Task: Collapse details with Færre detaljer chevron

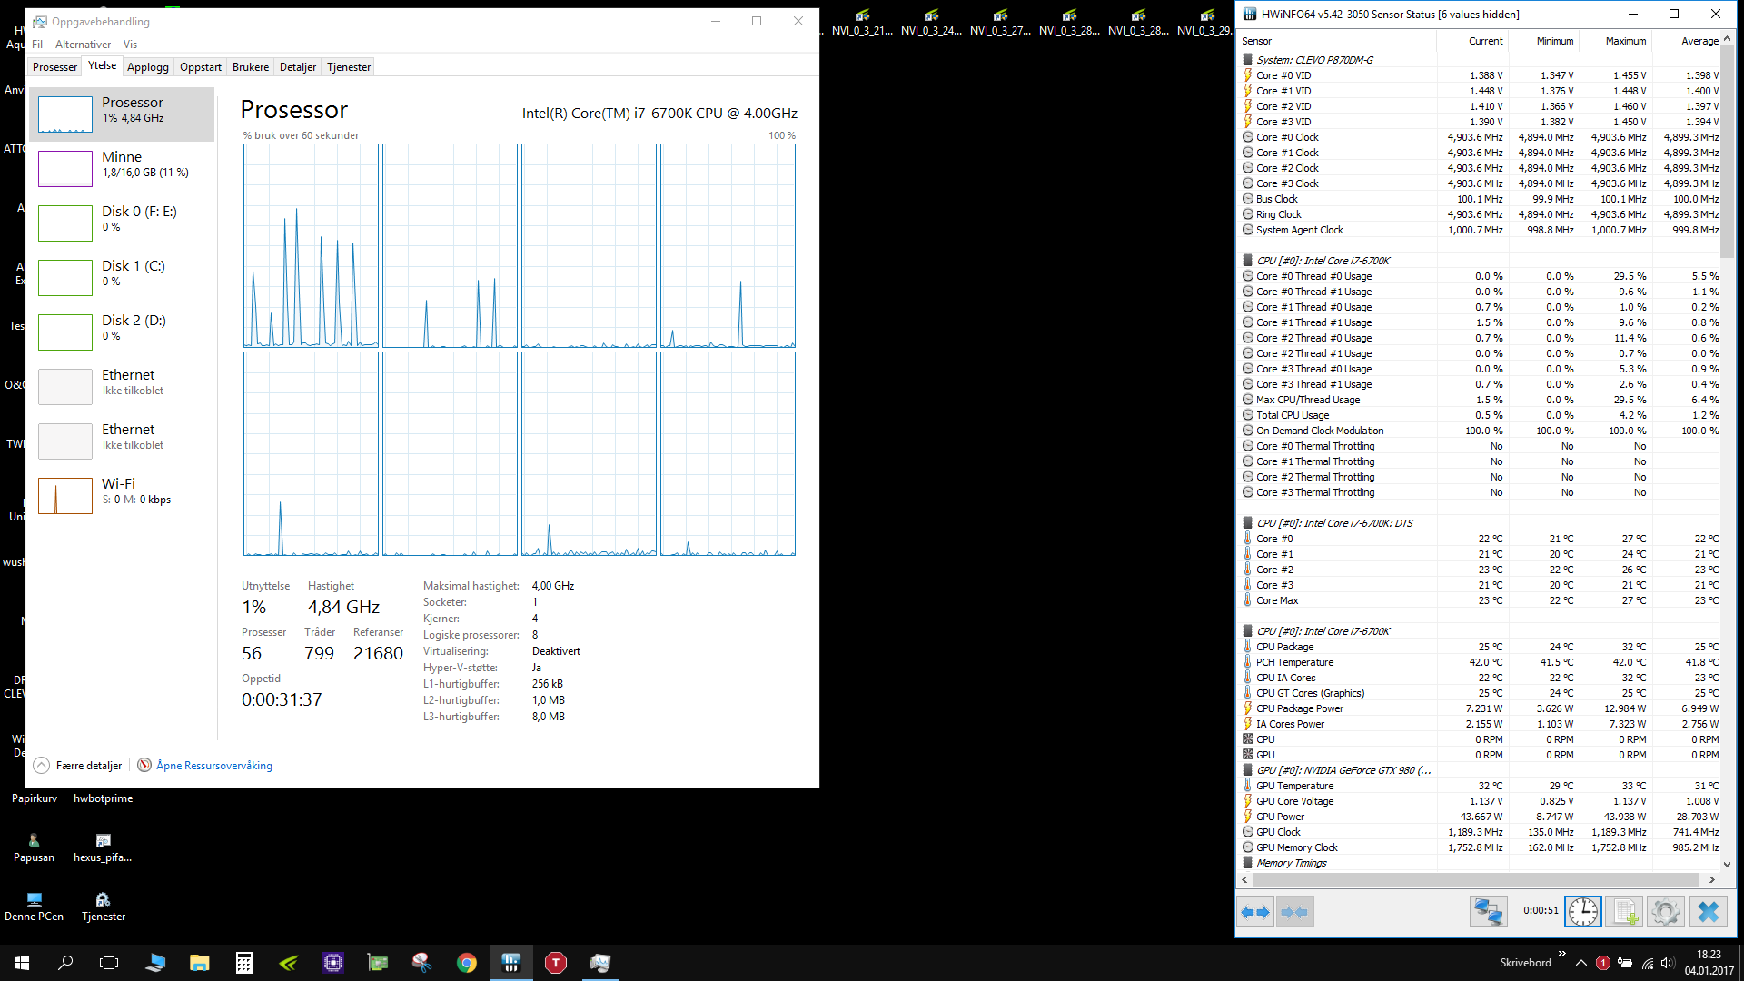Action: (42, 766)
